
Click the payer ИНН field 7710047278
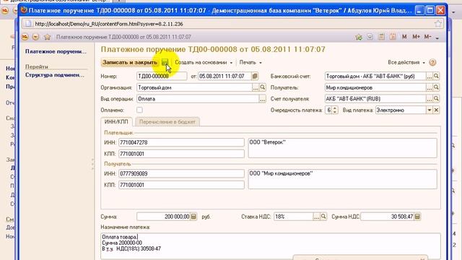[x=181, y=142]
